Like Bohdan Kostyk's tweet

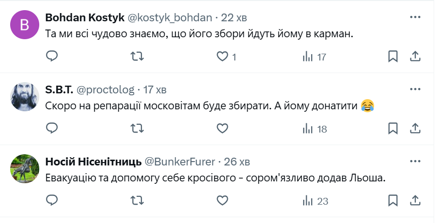222,57
